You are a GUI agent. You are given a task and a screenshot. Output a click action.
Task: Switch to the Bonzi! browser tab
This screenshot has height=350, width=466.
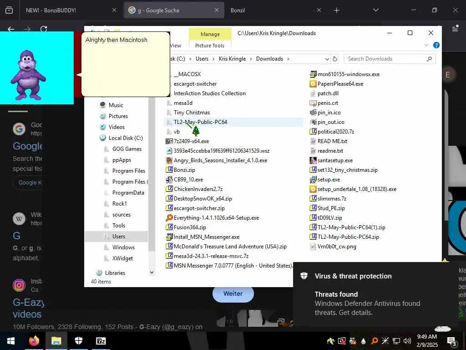(x=238, y=10)
